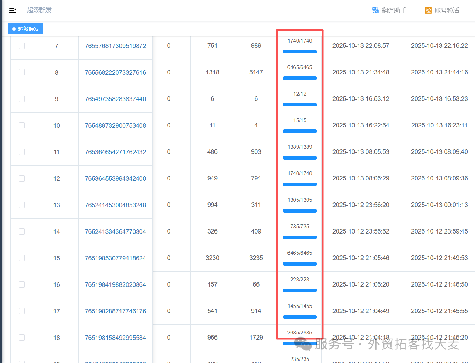Select cell value 903 in row 11
Screen dimensions: 475x363
coord(256,152)
